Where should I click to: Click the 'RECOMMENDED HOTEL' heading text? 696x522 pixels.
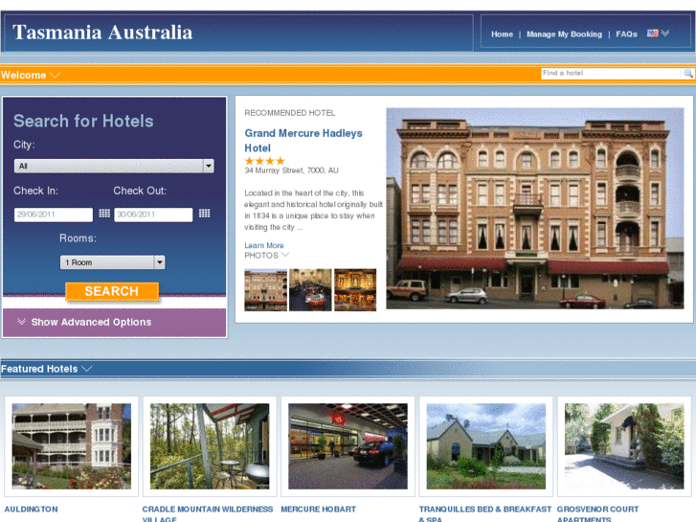(x=290, y=113)
